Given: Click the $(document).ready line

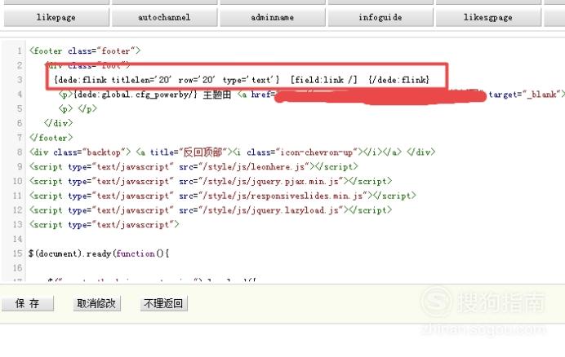Looking at the screenshot, I should pos(99,253).
